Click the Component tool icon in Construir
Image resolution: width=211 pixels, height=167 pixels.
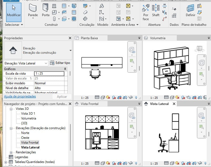tap(54, 12)
